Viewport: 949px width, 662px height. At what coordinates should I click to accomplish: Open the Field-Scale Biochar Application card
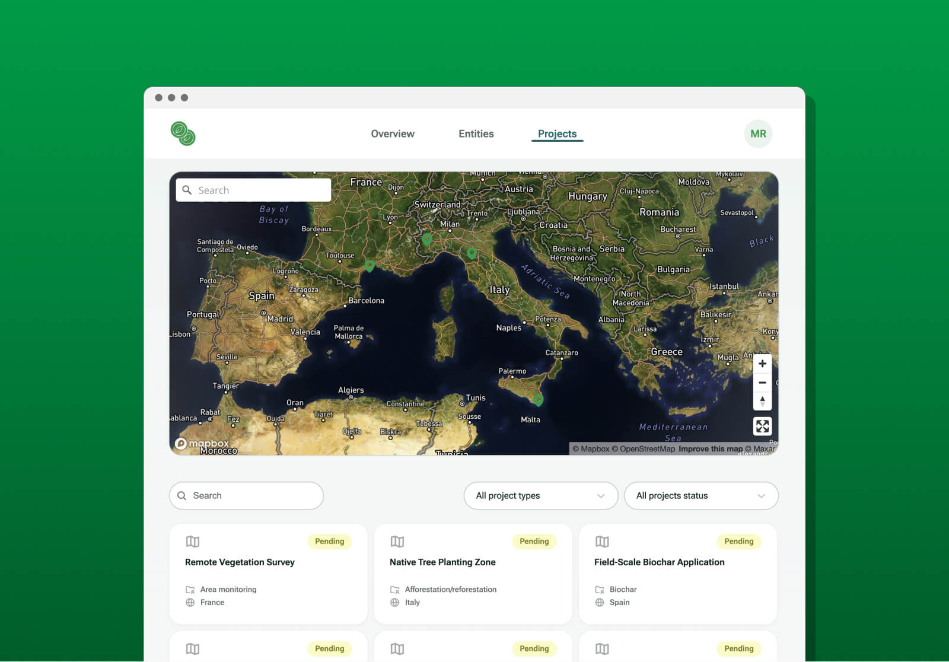point(659,562)
